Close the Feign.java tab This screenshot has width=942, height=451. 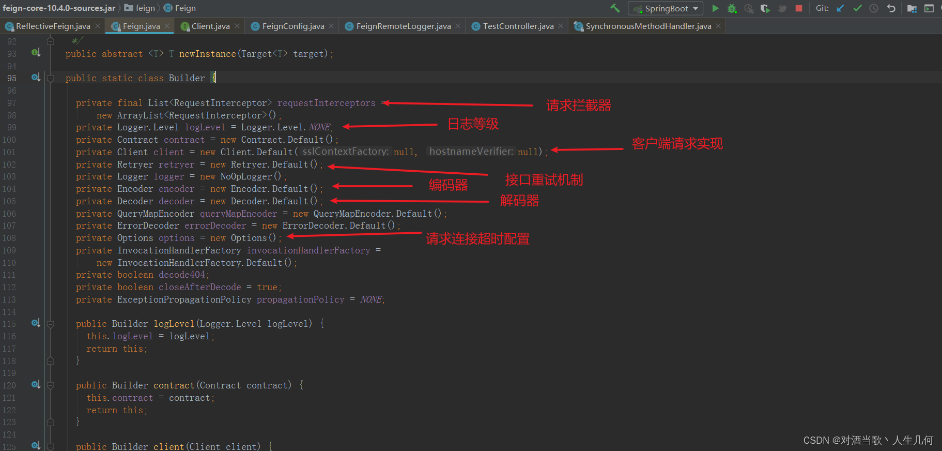[167, 26]
